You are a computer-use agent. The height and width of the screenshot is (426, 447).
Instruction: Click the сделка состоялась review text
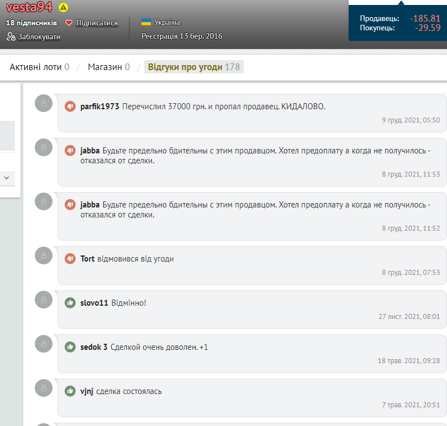[x=129, y=391]
